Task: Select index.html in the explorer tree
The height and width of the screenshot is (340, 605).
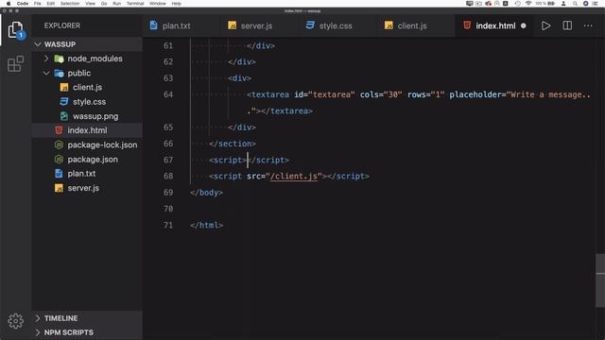Action: [x=87, y=130]
